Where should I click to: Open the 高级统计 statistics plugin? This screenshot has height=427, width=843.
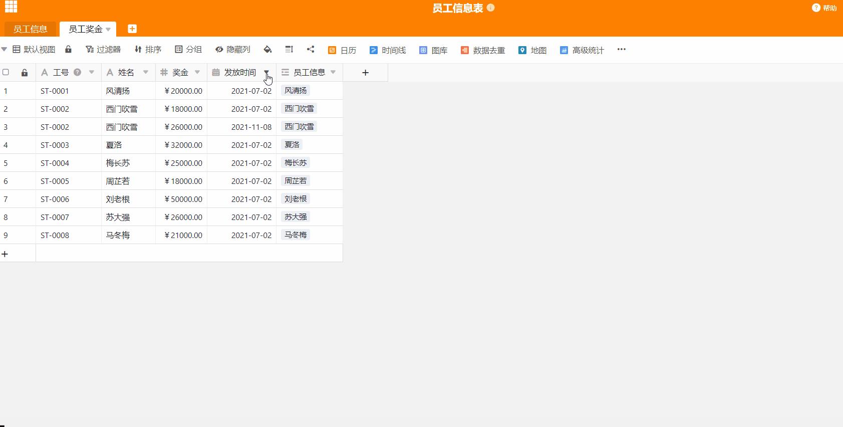[582, 50]
